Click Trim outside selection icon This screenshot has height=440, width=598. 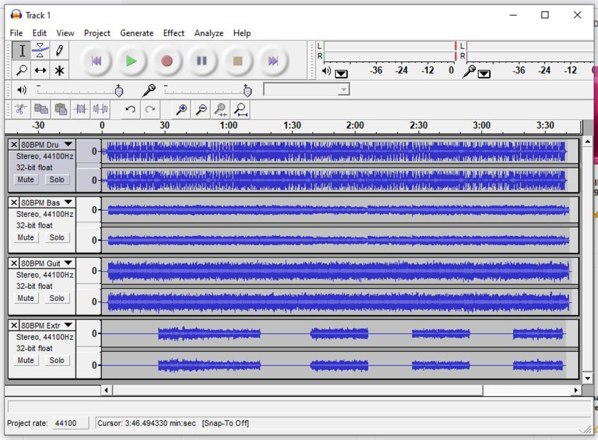point(80,109)
